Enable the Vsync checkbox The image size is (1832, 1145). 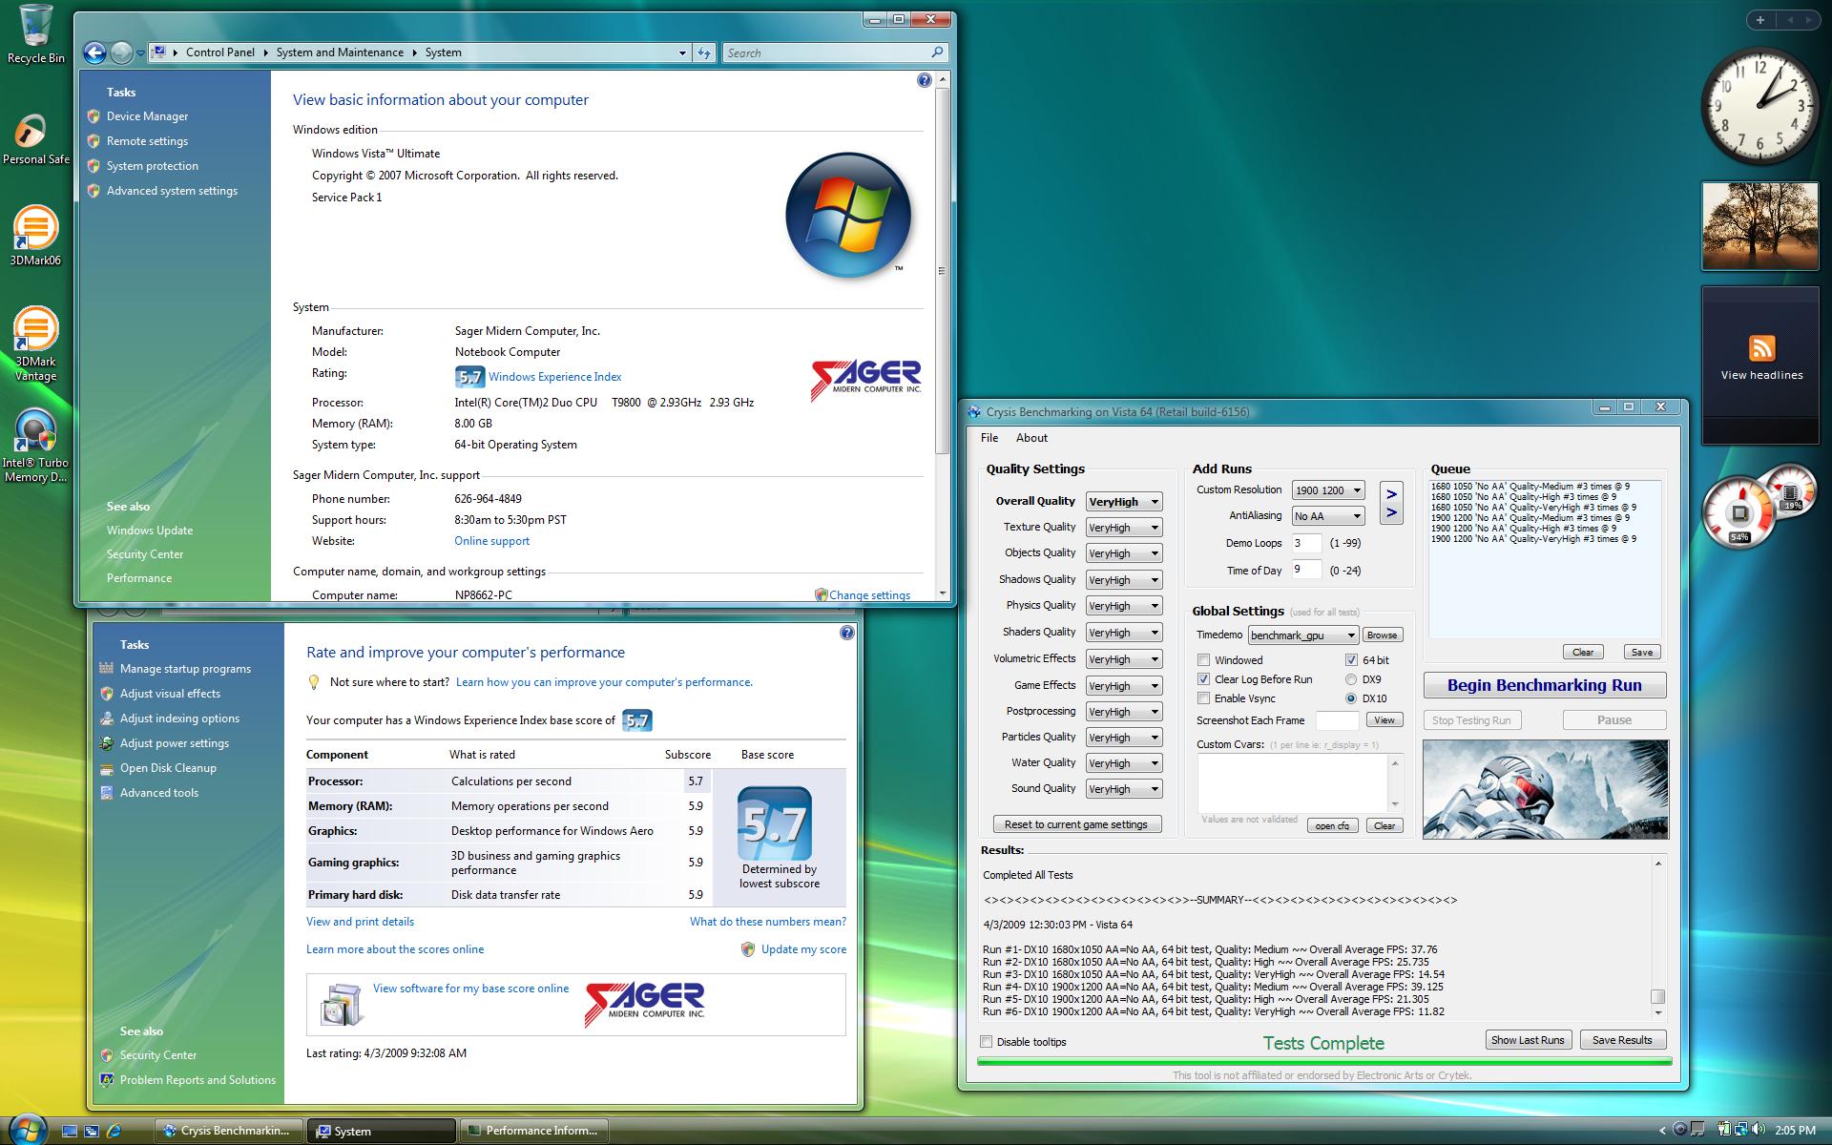tap(1203, 698)
